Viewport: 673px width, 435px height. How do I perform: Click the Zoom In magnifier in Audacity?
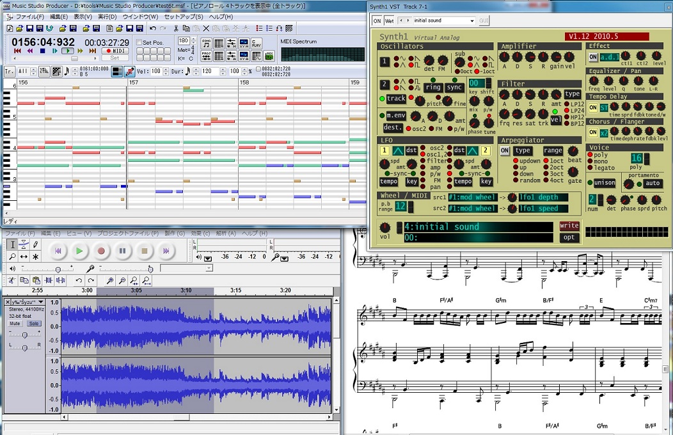pos(110,281)
